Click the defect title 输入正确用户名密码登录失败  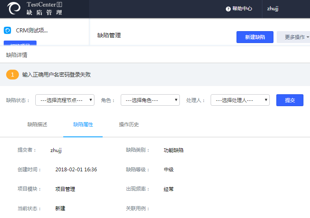click(x=56, y=75)
